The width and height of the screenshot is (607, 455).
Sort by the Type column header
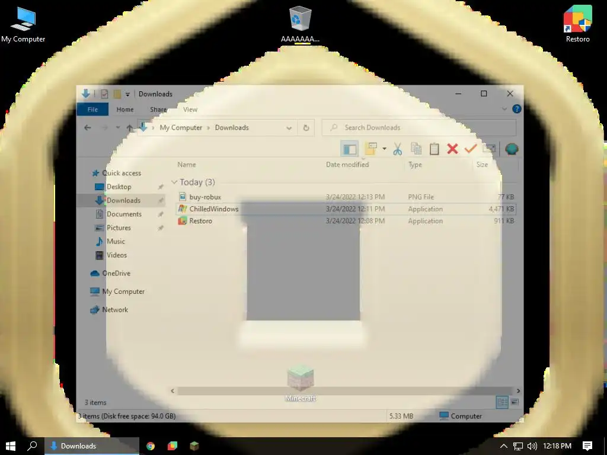pos(415,165)
